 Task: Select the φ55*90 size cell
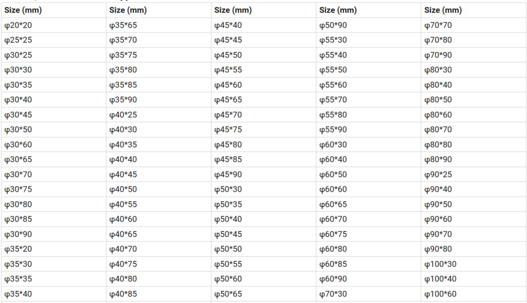368,130
